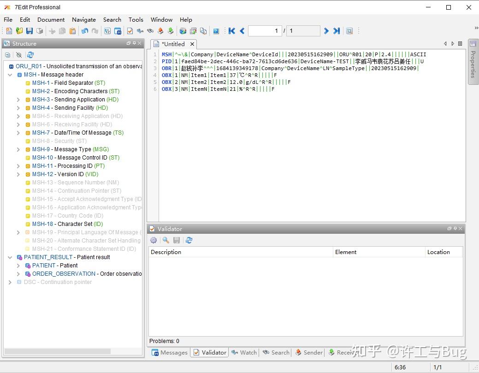Open Validator settings with the gear icon
The height and width of the screenshot is (373, 479).
pos(154,240)
